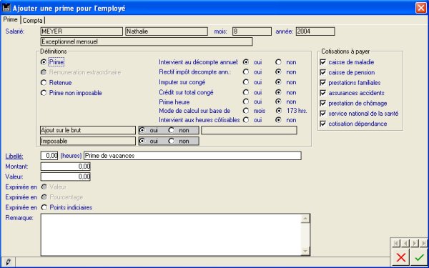
Task: Go to first record navigation arrow
Action: point(396,243)
